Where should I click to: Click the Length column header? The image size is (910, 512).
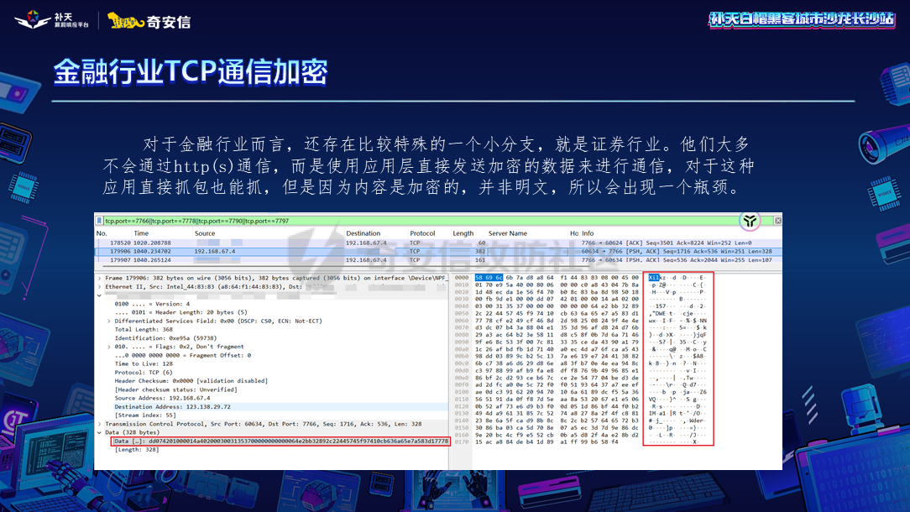click(x=463, y=233)
